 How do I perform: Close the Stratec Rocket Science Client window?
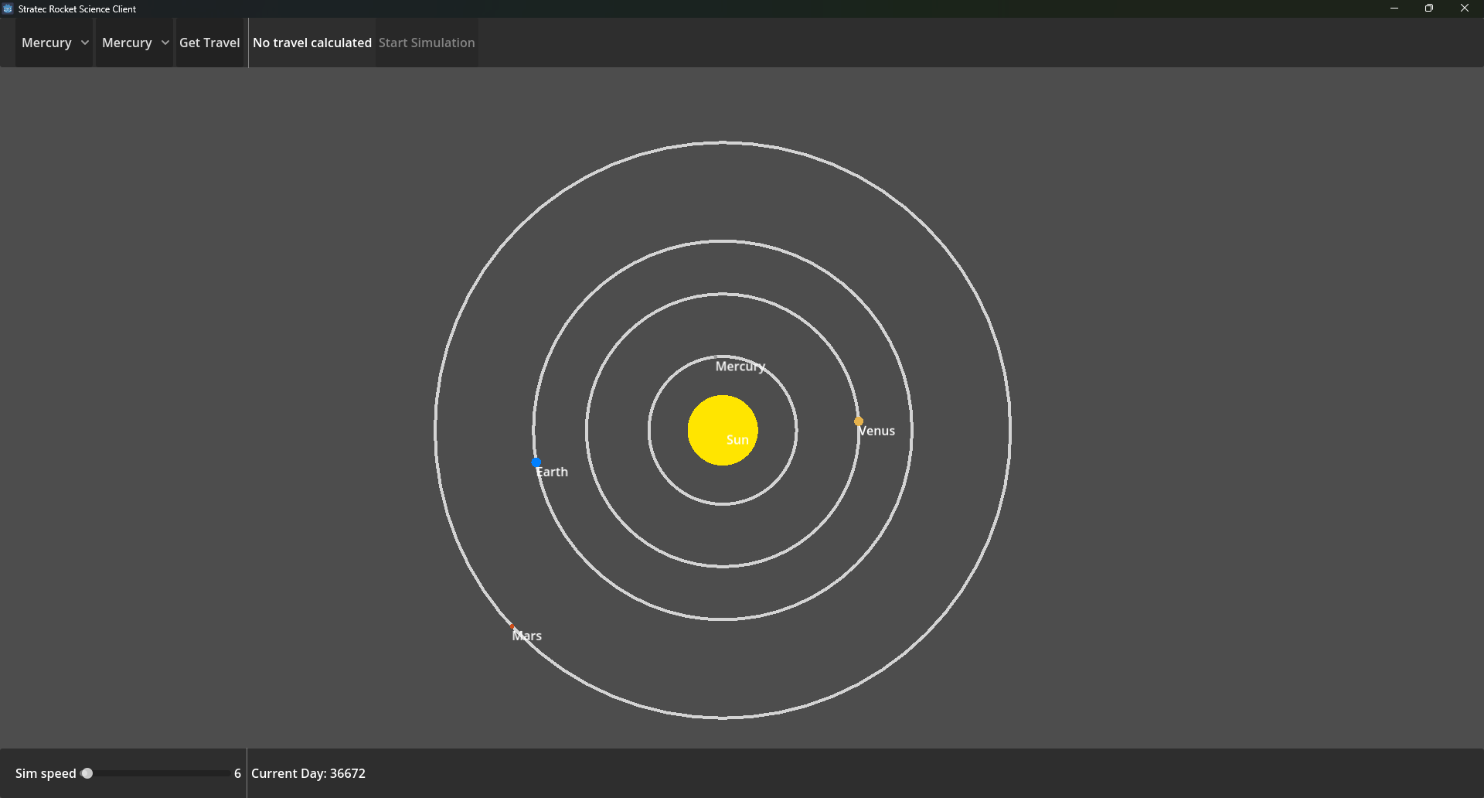coord(1465,9)
